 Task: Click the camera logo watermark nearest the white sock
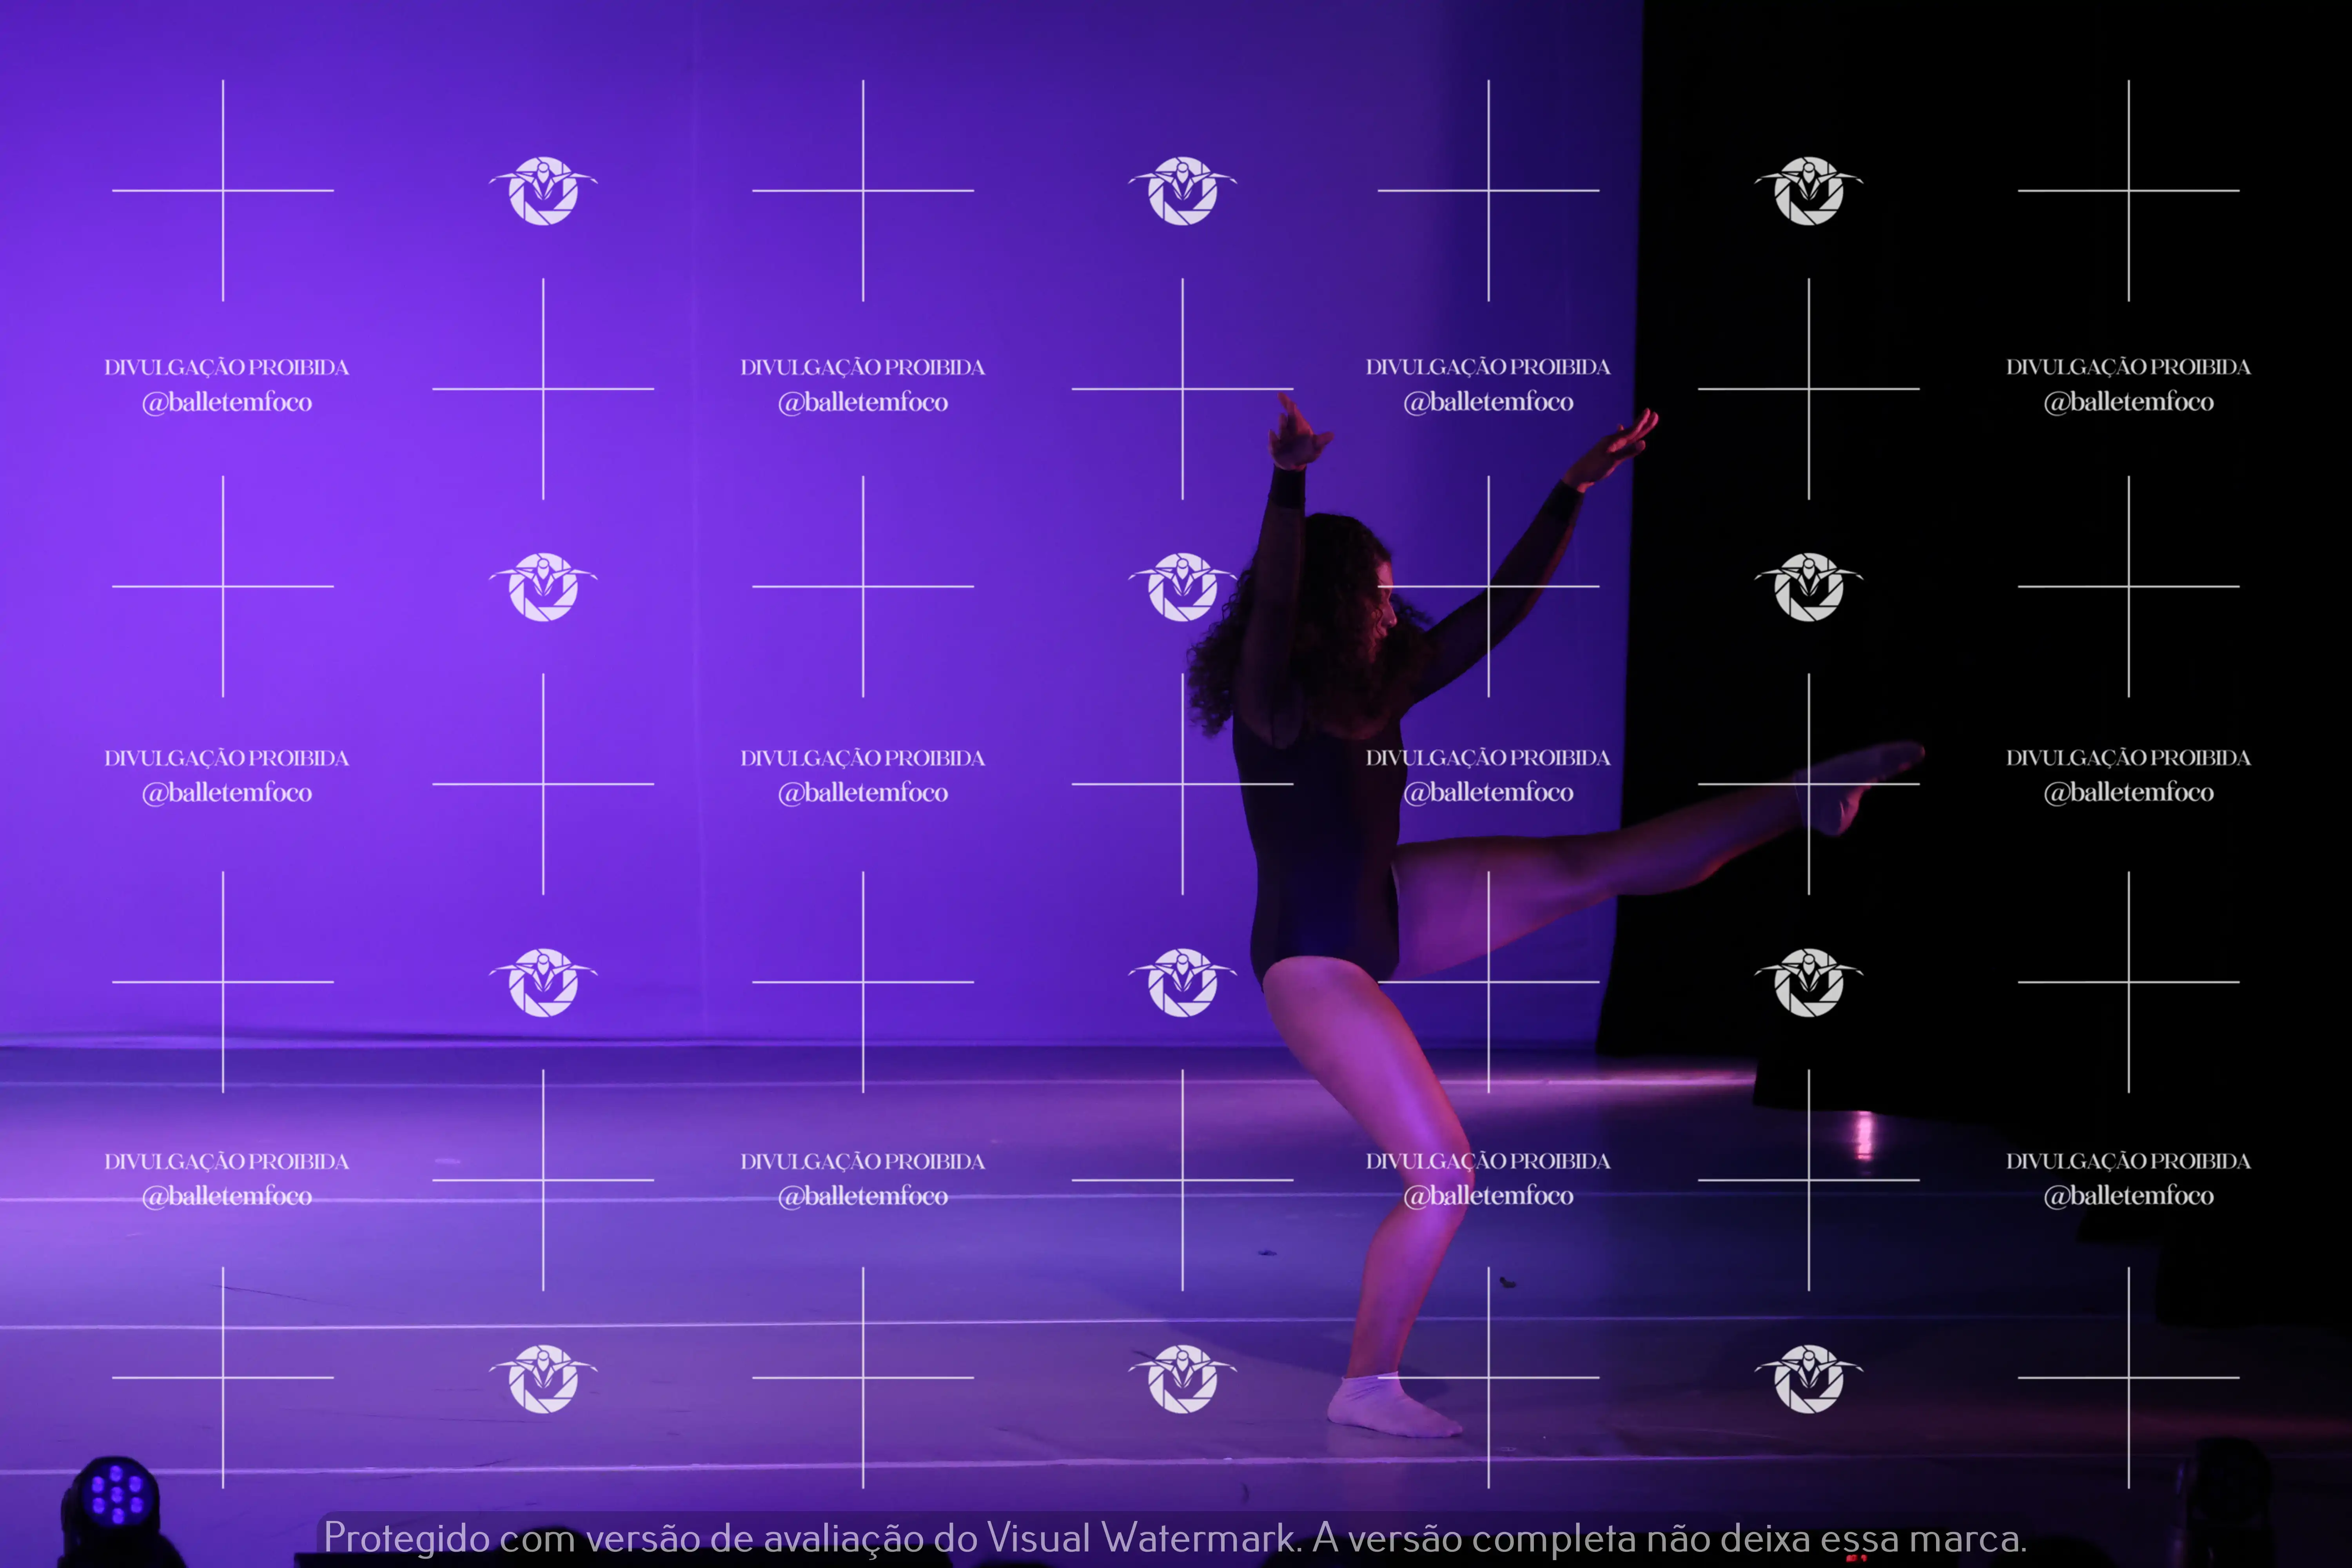pos(1183,1379)
